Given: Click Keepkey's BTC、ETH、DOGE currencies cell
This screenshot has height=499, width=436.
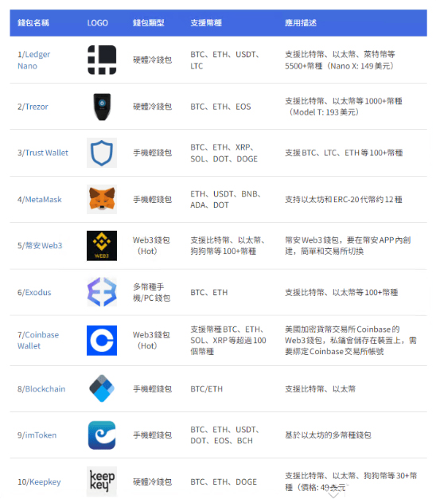Looking at the screenshot, I should pyautogui.click(x=224, y=481).
